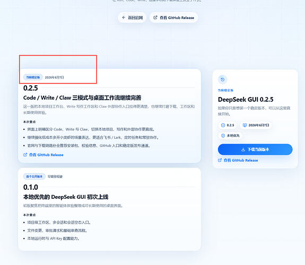Click the sidebar description below DeepSeek GUI 0.2.5
Viewport: 305px width, 265px height.
(x=254, y=111)
